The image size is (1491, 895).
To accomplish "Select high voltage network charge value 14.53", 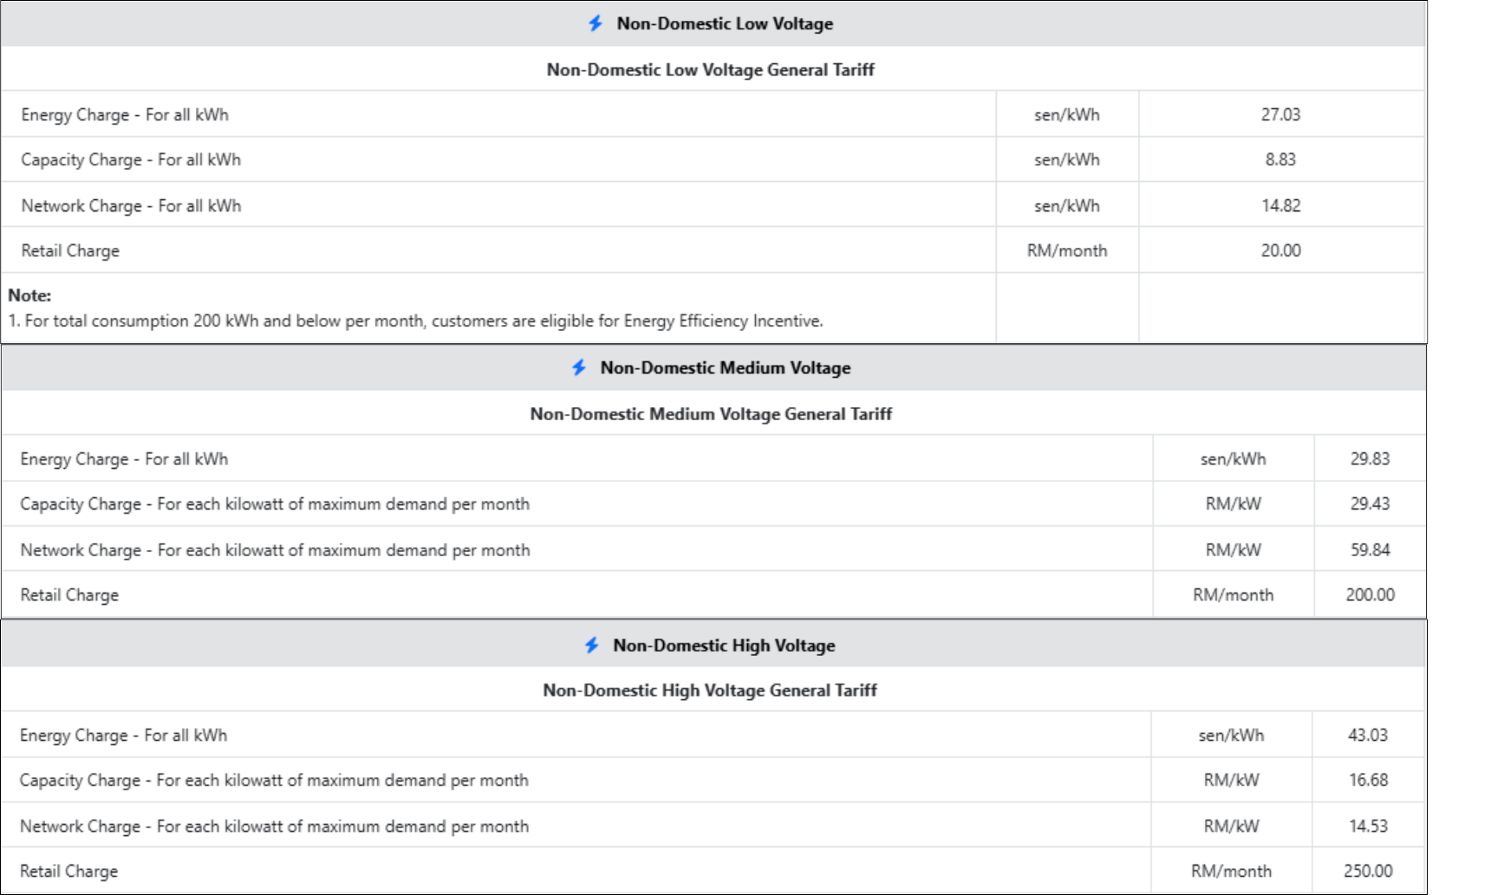I will click(x=1368, y=826).
